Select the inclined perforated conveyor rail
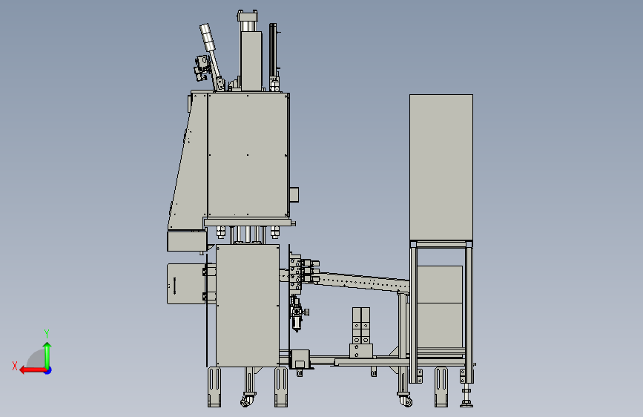643x417 pixels. point(357,281)
